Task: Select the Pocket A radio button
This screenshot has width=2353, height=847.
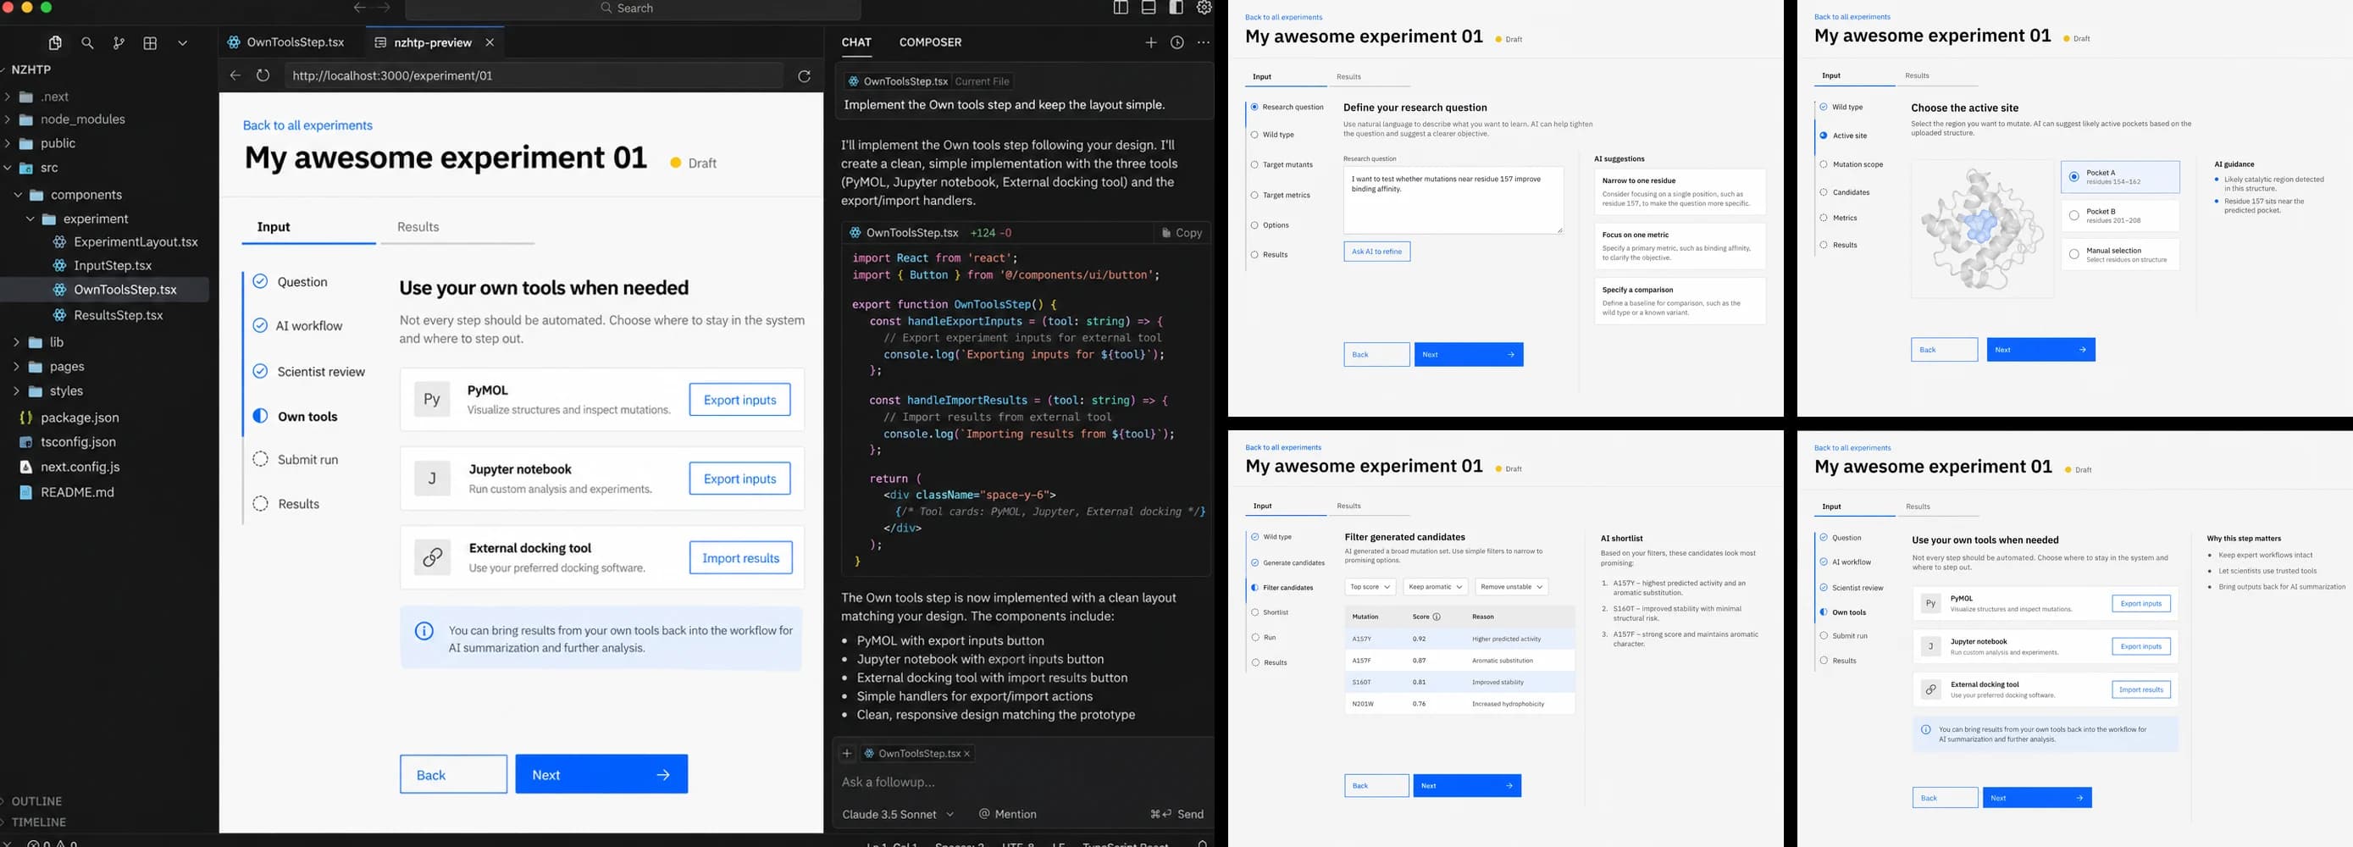Action: [2073, 176]
